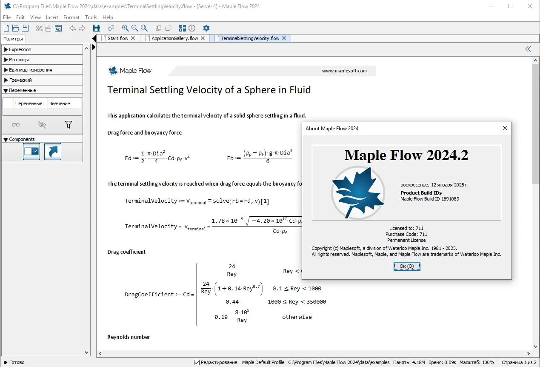Undo the last action via toolbar arrow
Image resolution: width=540 pixels, height=367 pixels.
pos(73,28)
